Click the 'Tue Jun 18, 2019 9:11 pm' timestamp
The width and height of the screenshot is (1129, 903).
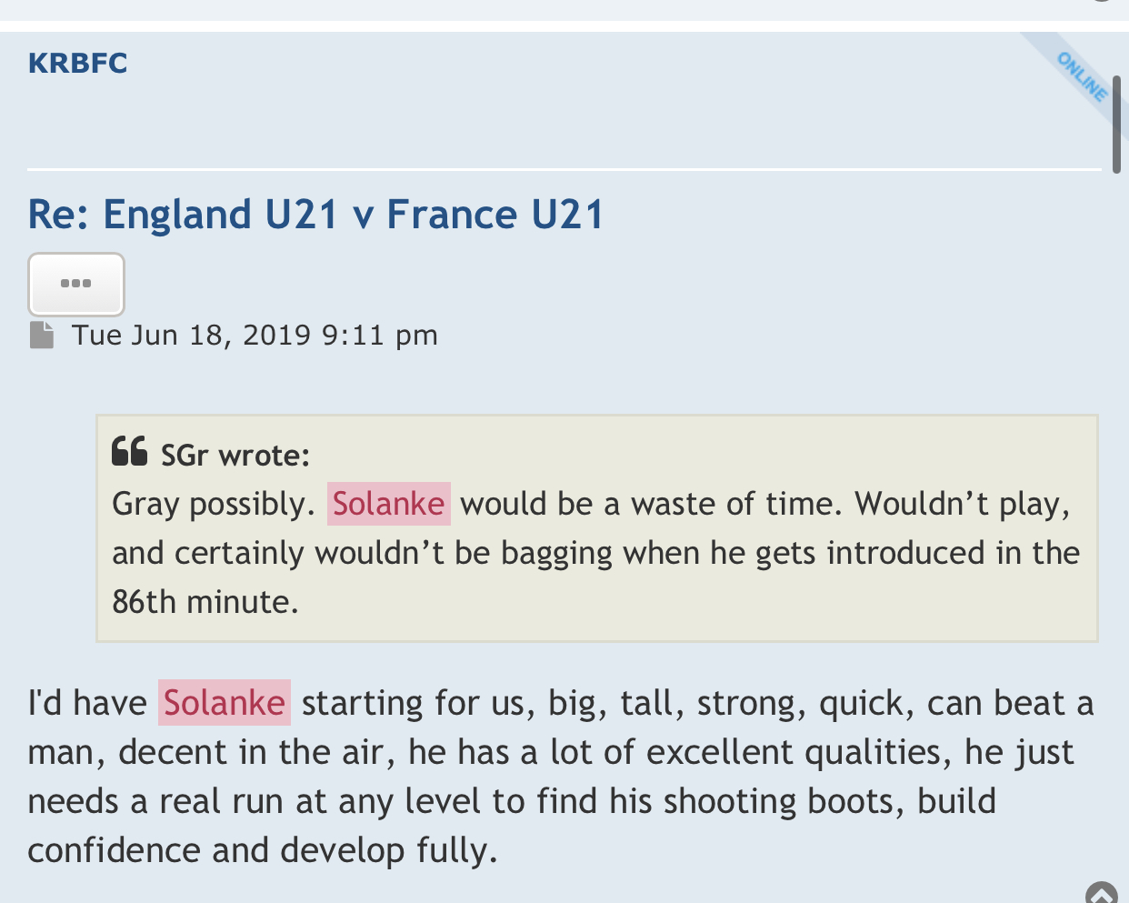tap(255, 335)
